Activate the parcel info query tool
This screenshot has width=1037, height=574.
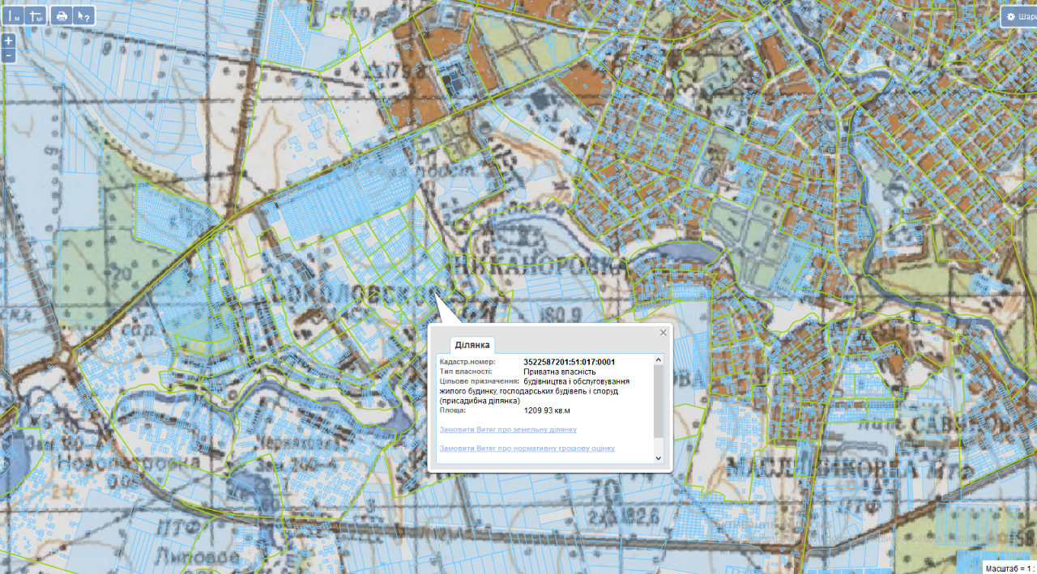(x=83, y=15)
